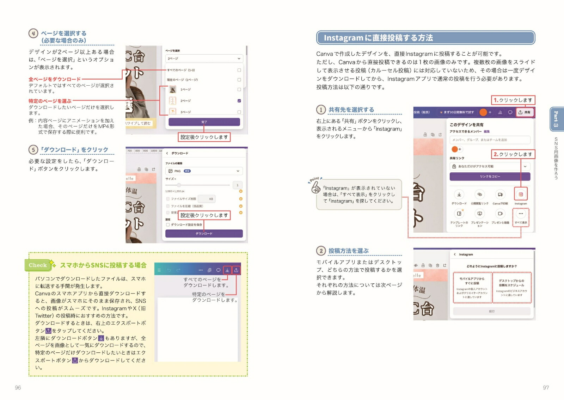564x400 pixels.
Task: Click the add page icon above canvas in share screenshot
Action: (x=440, y=135)
